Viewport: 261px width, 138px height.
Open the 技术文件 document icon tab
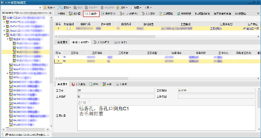[108, 14]
